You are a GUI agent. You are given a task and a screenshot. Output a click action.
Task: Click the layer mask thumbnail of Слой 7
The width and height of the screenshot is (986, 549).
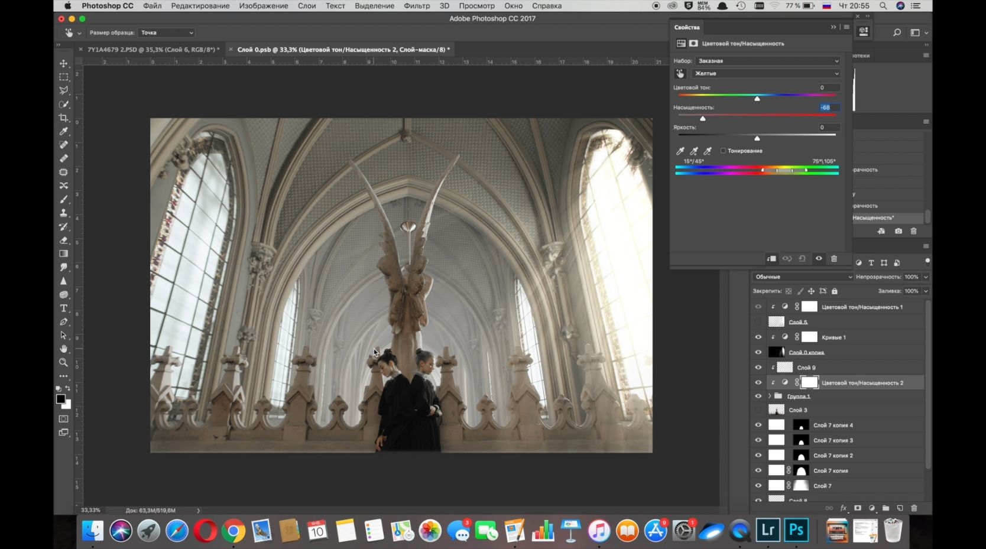(x=801, y=486)
